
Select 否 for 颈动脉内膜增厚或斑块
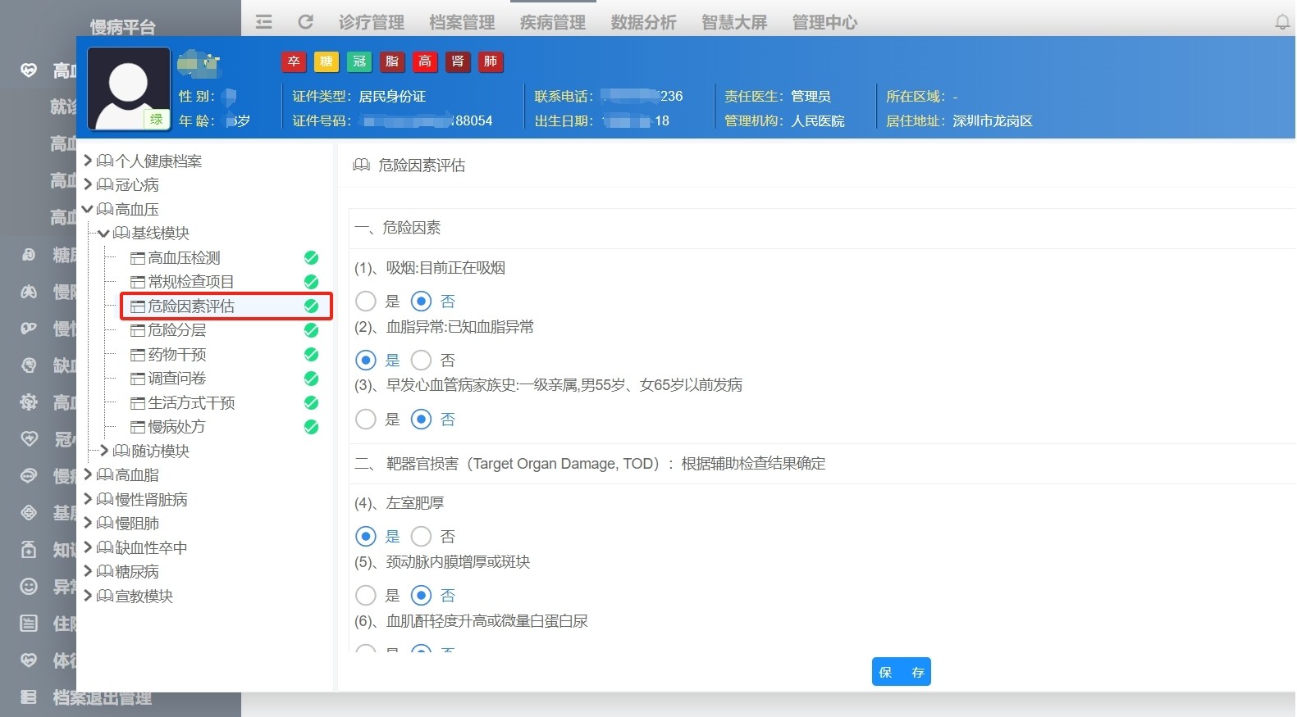pyautogui.click(x=421, y=596)
